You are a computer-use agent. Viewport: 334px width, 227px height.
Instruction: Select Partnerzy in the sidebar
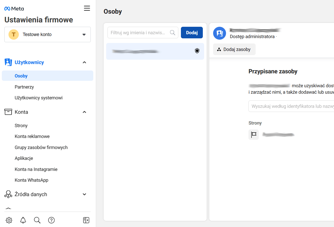pos(24,87)
